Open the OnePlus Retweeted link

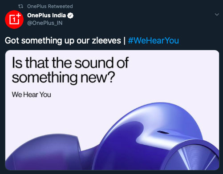pos(50,6)
